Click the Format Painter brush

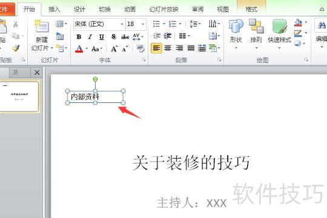15,48
